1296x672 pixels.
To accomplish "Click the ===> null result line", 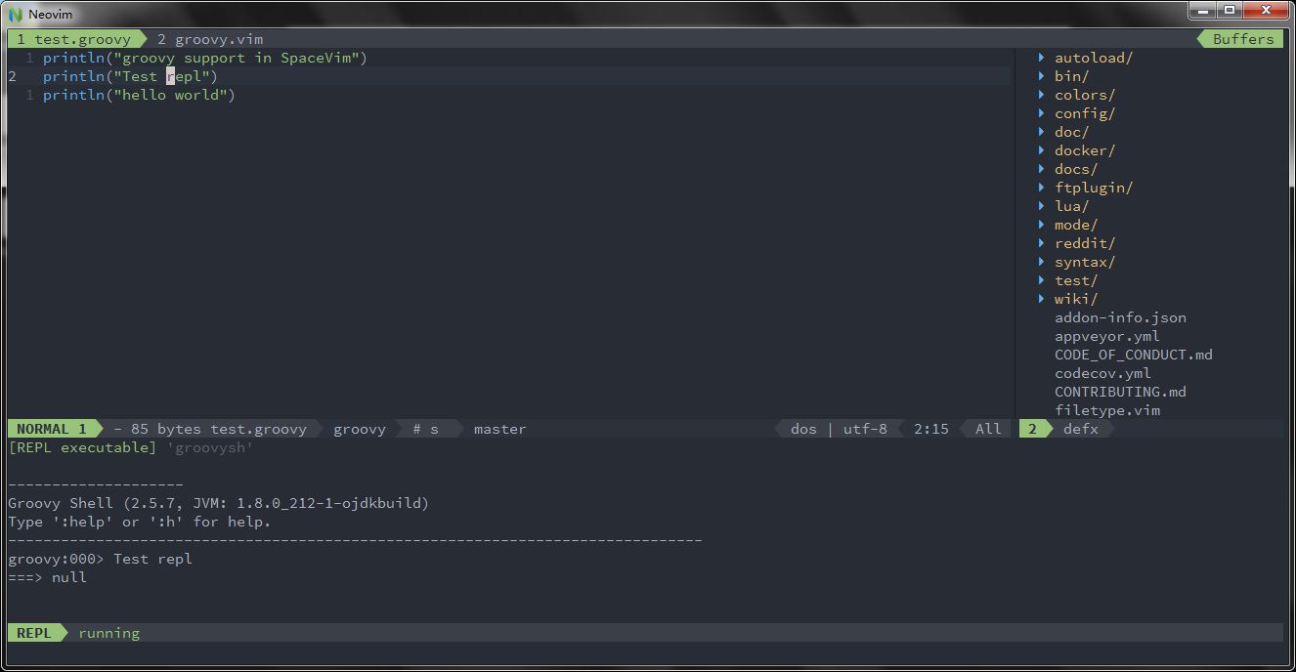I will click(x=47, y=577).
